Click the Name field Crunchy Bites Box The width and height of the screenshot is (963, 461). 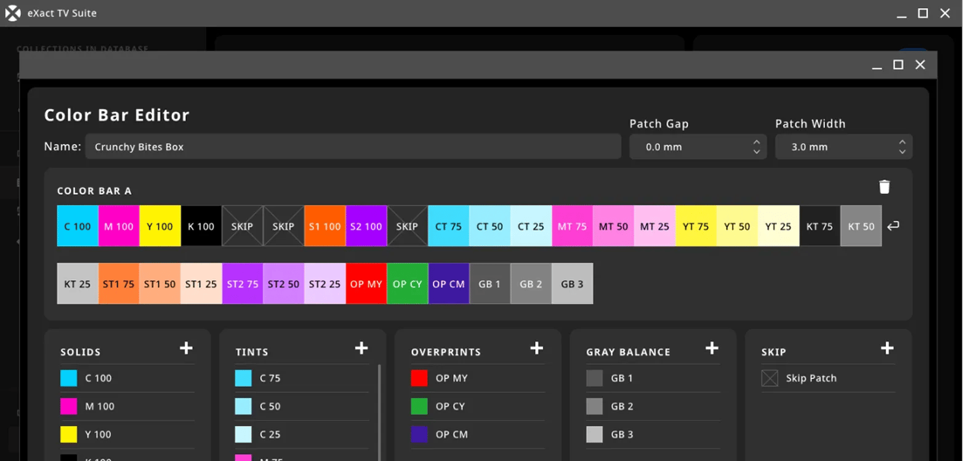(353, 147)
